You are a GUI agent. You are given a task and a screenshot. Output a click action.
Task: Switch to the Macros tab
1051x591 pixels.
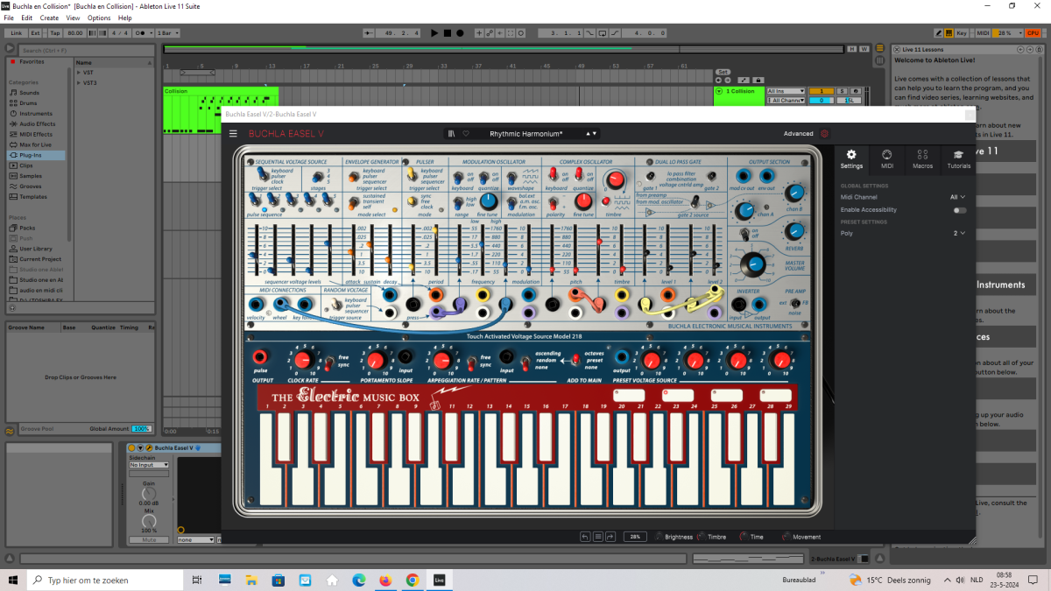tap(922, 158)
